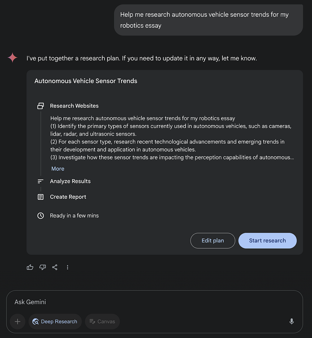The width and height of the screenshot is (312, 338).
Task: Click the thumbs up icon
Action: coord(30,267)
